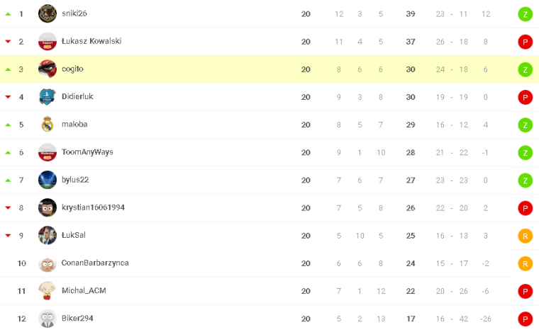This screenshot has height=332, width=539.
Task: Open ŁukSal player profile link
Action: coord(74,235)
